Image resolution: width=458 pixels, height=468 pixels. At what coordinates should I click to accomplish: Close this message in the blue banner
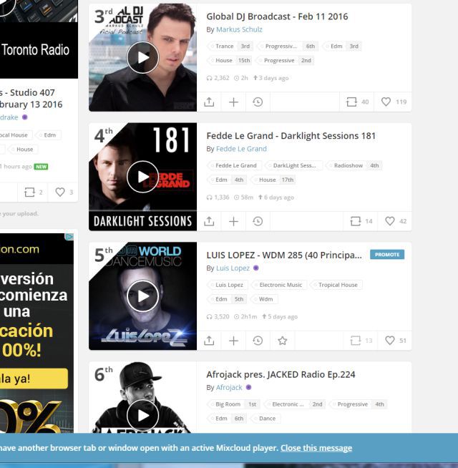coord(316,448)
